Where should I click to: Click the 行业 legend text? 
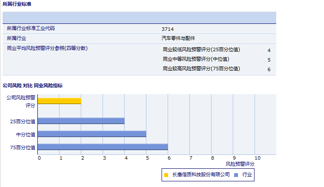pyautogui.click(x=247, y=175)
